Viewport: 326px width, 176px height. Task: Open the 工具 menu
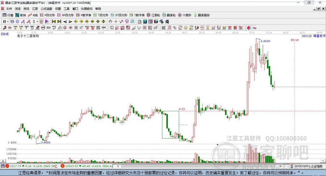click(x=67, y=9)
